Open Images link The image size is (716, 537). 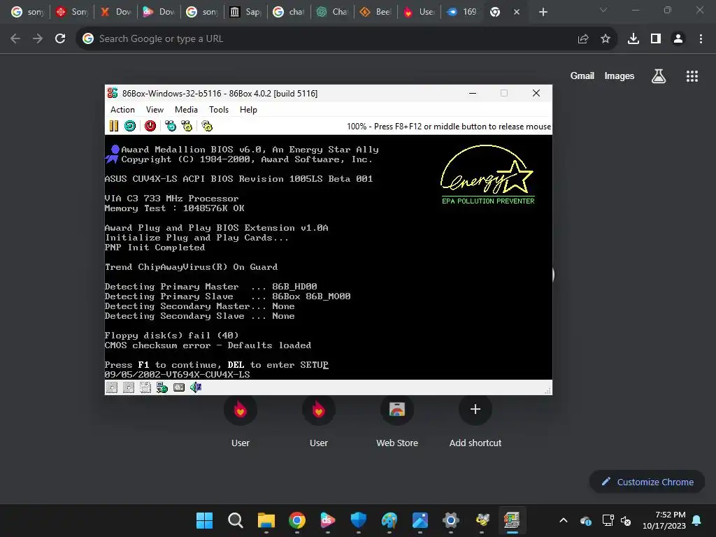click(620, 76)
